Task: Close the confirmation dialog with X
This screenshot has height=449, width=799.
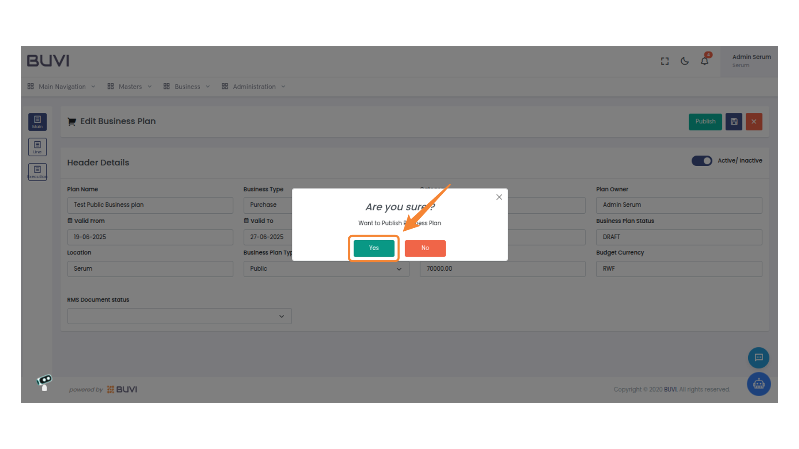Action: point(499,197)
